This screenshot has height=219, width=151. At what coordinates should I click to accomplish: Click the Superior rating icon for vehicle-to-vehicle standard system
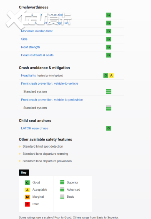[x=108, y=92]
